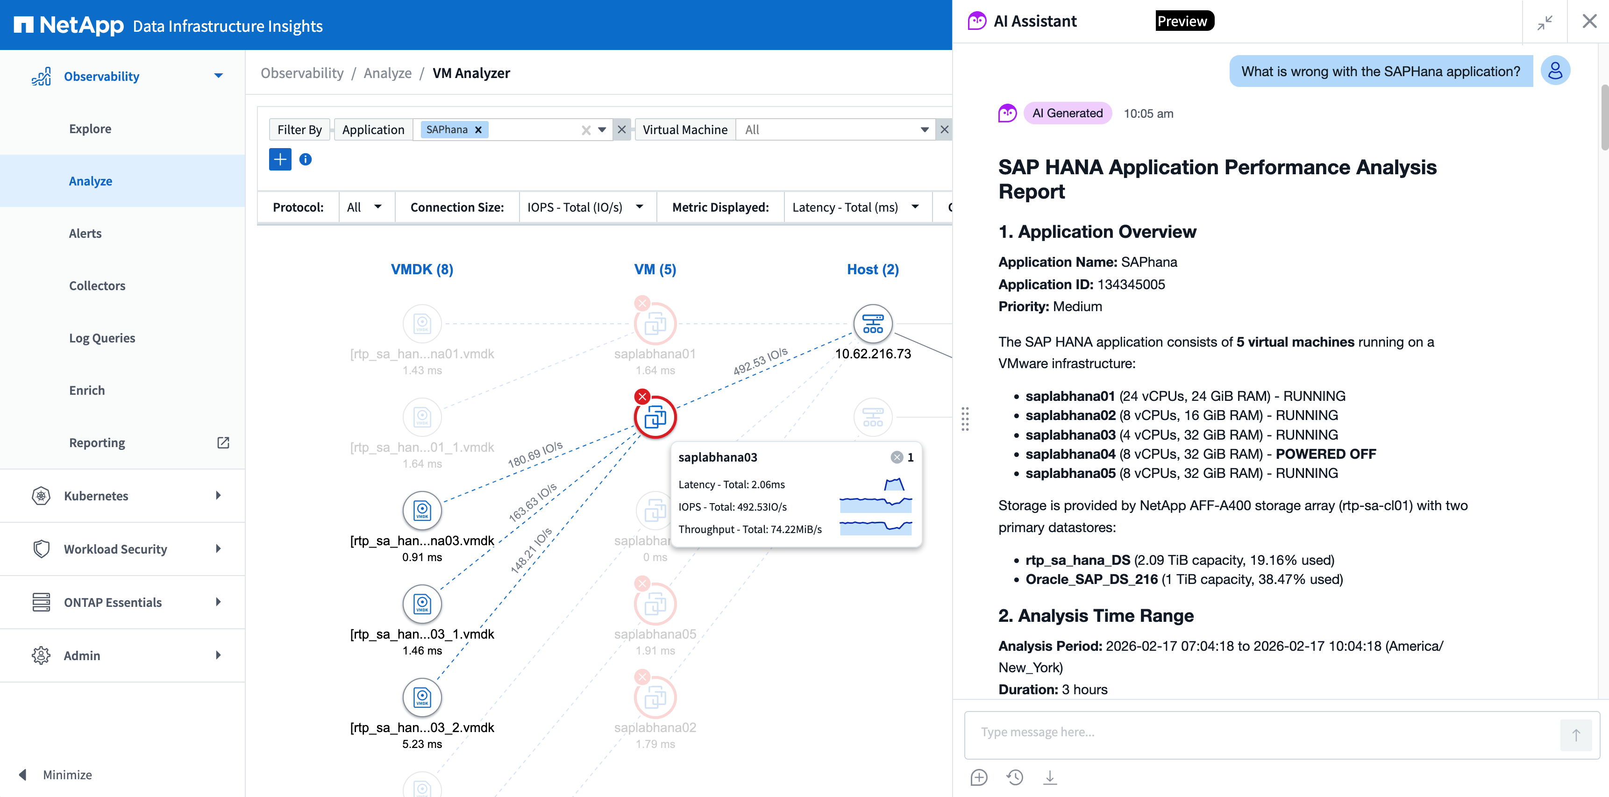Shrink the AI Assistant panel
Viewport: 1609px width, 797px height.
pos(1545,22)
